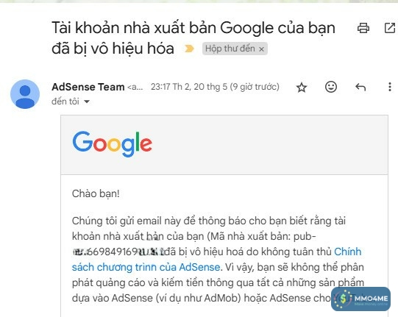This screenshot has width=398, height=317.
Task: Reply using the arrow icon
Action: point(360,88)
